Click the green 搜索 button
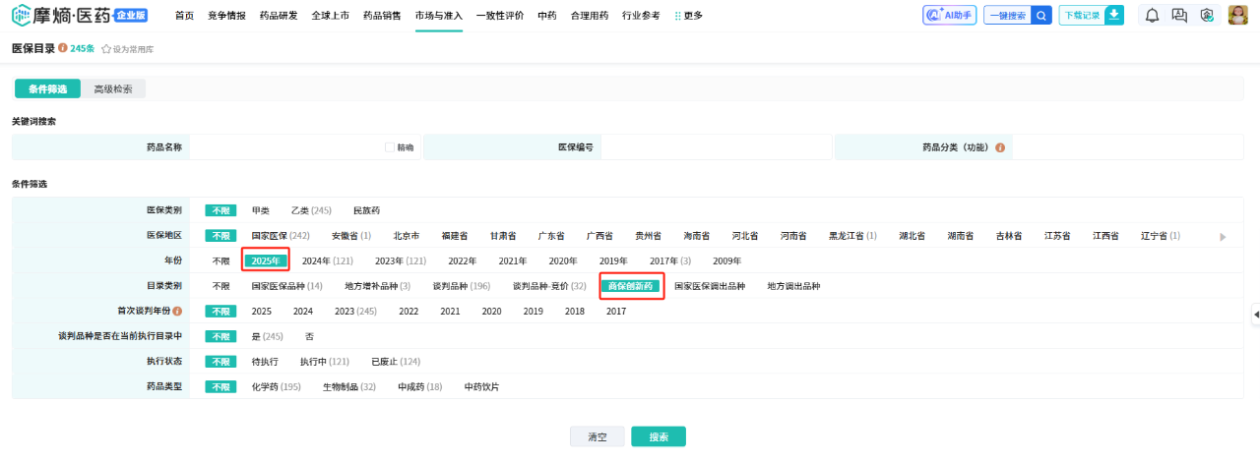Viewport: 1260px width, 462px height. pos(659,436)
